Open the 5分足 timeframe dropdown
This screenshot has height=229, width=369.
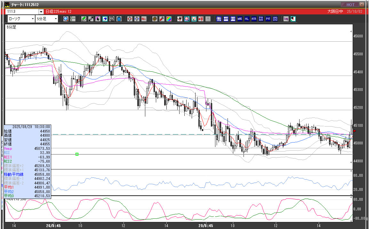47,19
